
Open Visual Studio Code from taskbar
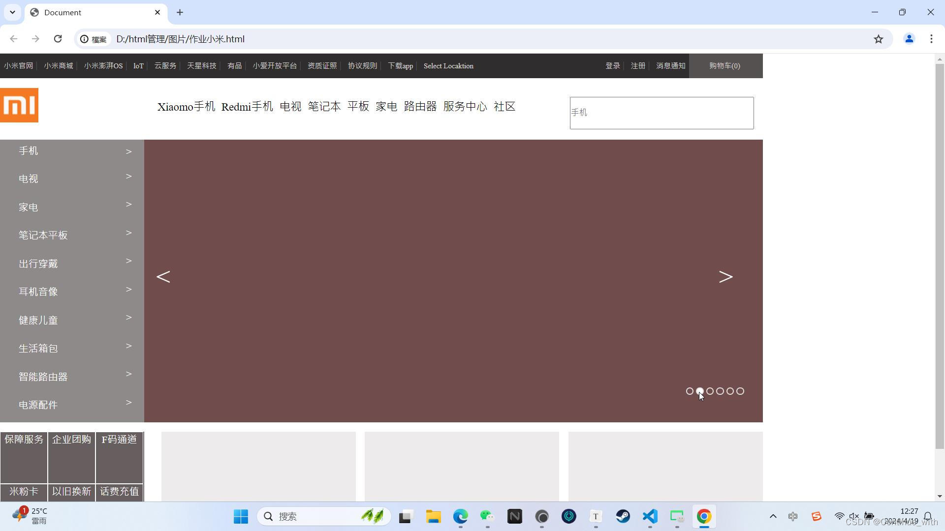coord(650,516)
